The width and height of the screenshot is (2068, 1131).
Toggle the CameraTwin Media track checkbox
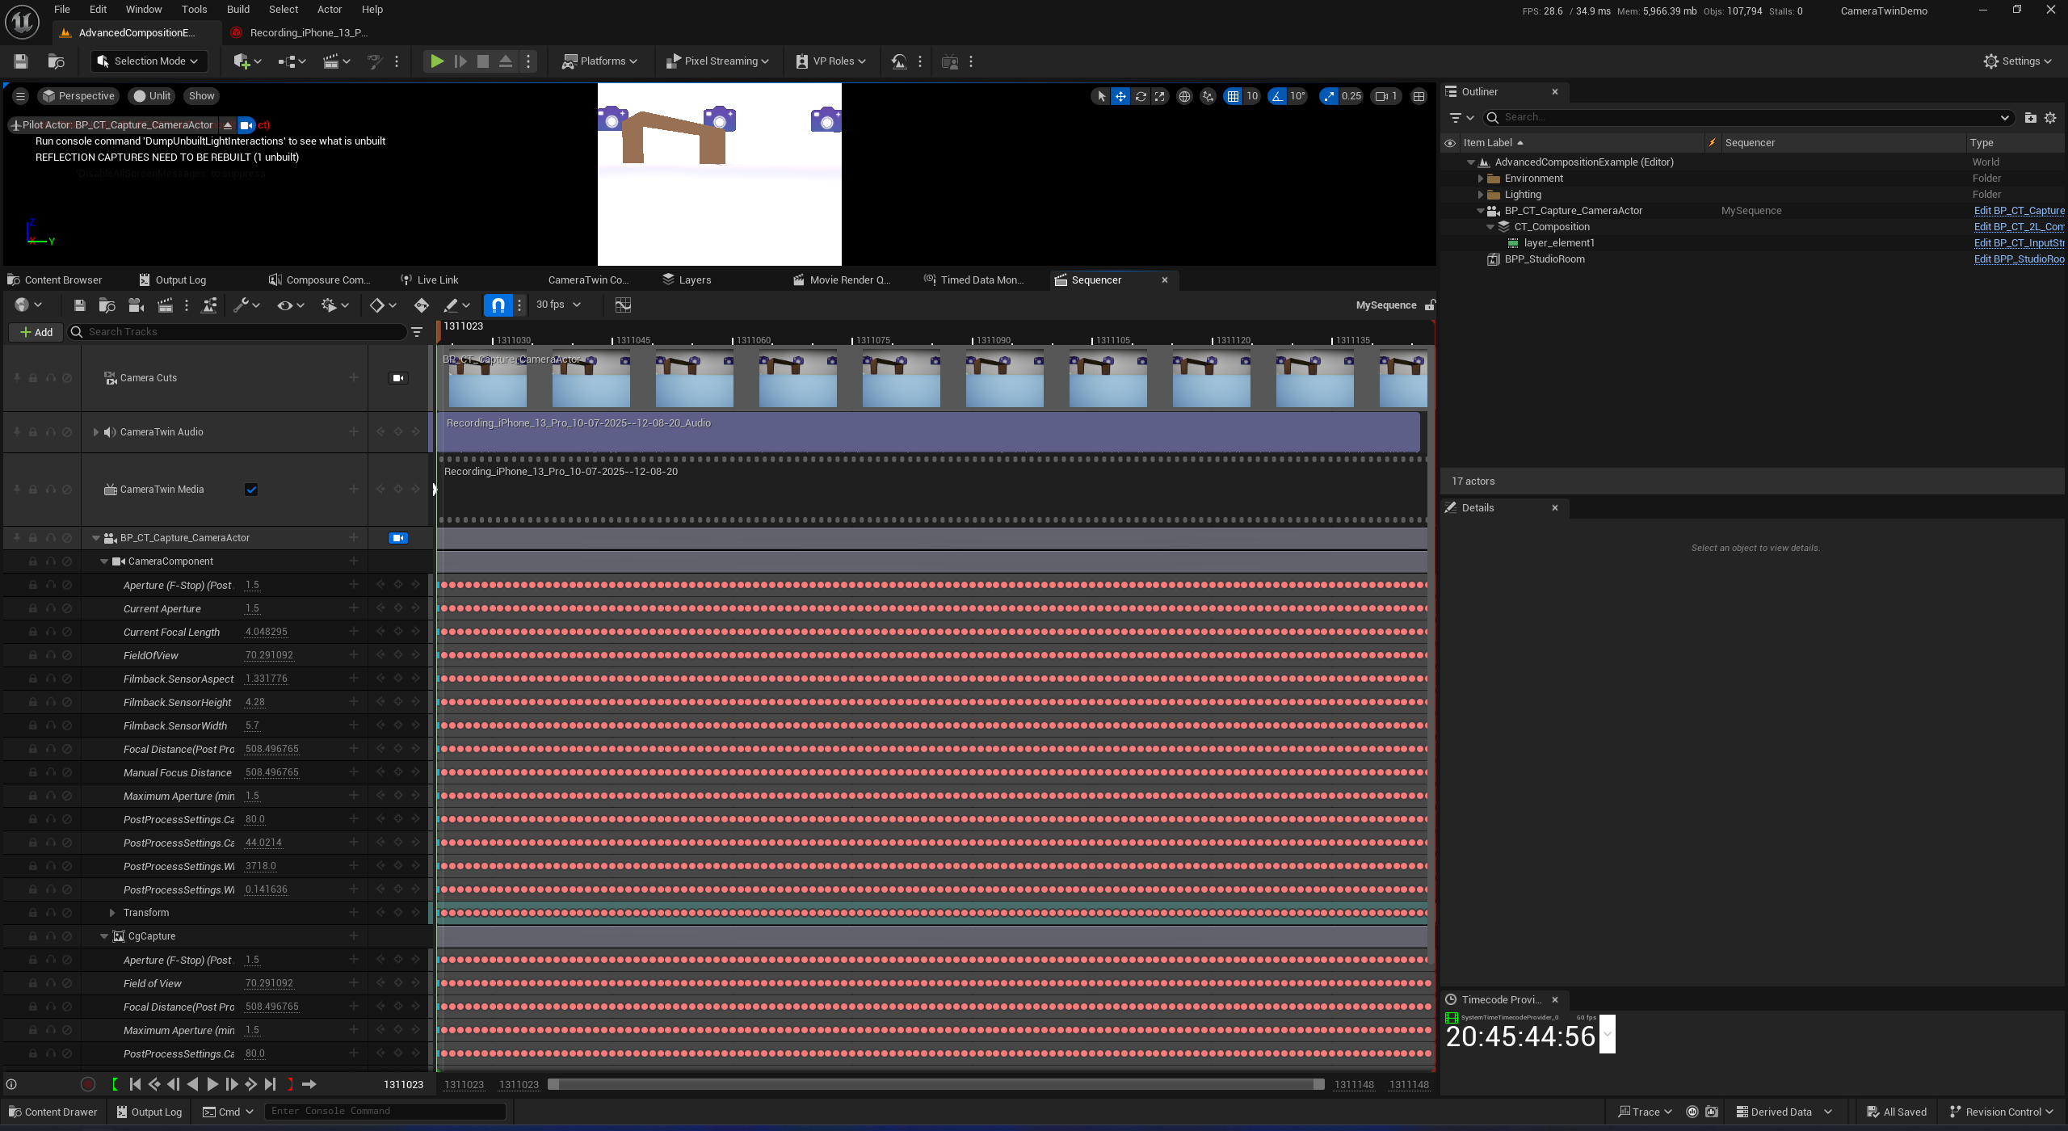click(x=251, y=490)
